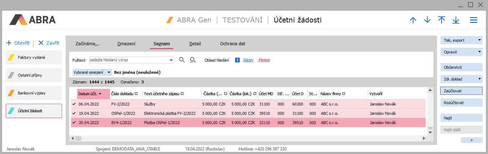Go to previous record with up arrow
488x154 pixels.
tap(413, 20)
